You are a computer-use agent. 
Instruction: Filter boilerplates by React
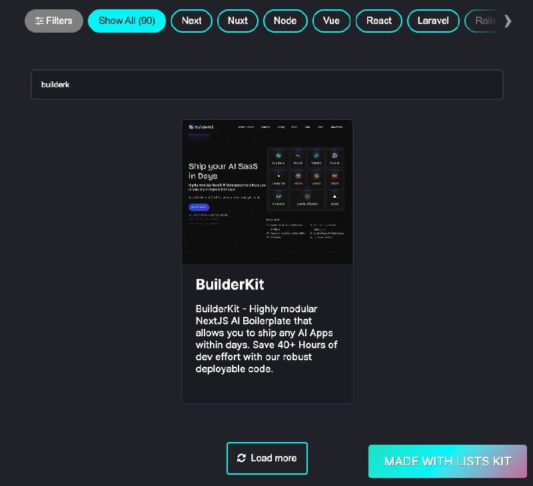coord(379,21)
